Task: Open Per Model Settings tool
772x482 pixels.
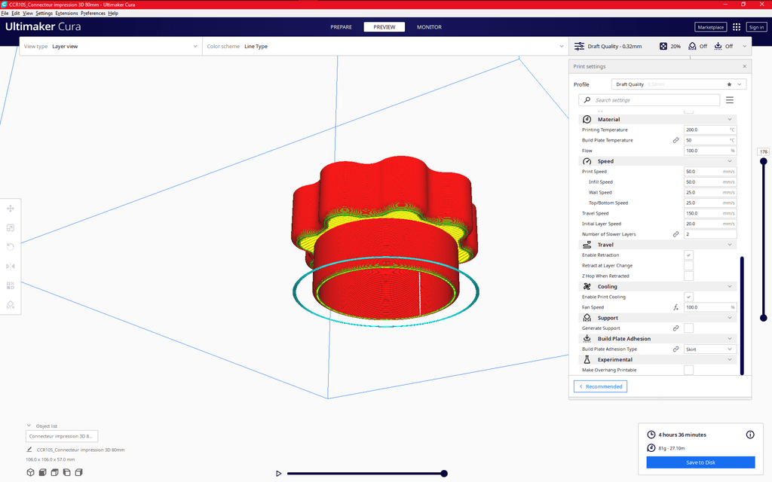Action: 11,285
